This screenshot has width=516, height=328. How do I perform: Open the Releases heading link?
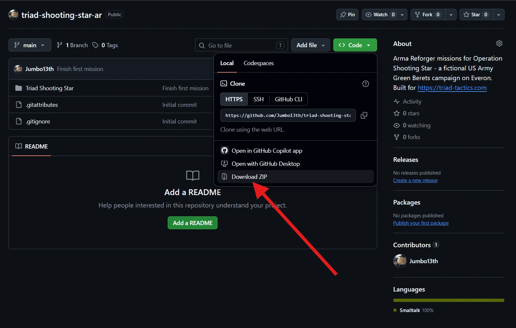click(x=405, y=160)
